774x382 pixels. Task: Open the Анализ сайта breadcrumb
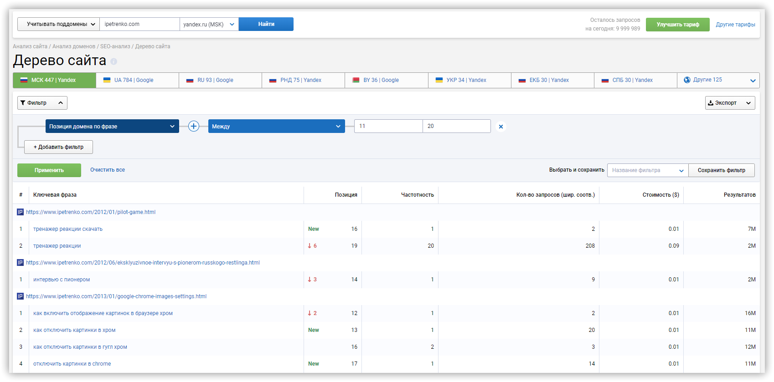30,46
